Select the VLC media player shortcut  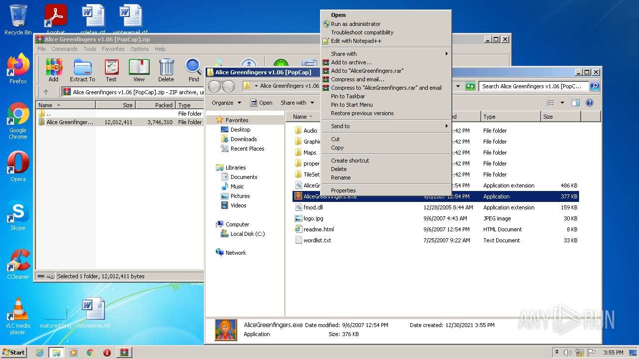18,316
